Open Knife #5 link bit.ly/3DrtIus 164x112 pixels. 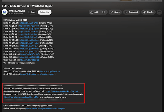pos(28,34)
